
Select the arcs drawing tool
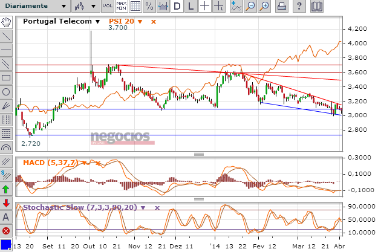[x=6, y=147]
